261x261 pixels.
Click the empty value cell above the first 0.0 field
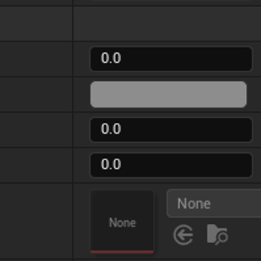click(167, 24)
